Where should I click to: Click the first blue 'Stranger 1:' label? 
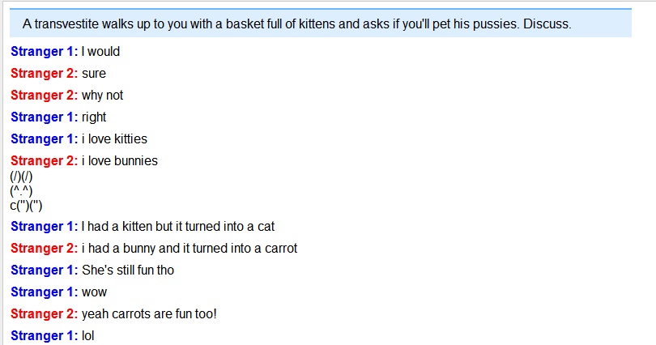point(45,52)
